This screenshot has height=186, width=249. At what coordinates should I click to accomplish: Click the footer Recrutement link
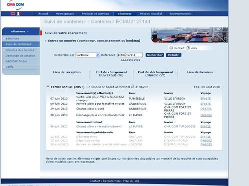click(112, 181)
